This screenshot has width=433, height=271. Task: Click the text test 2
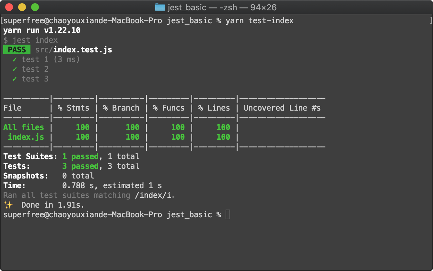pos(35,69)
